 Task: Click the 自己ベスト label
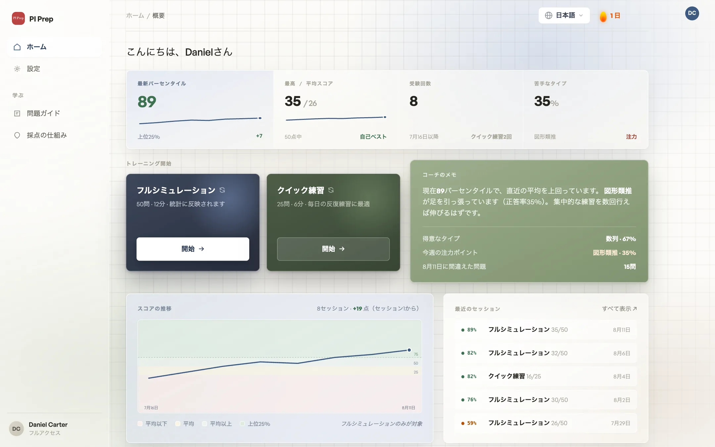(373, 137)
